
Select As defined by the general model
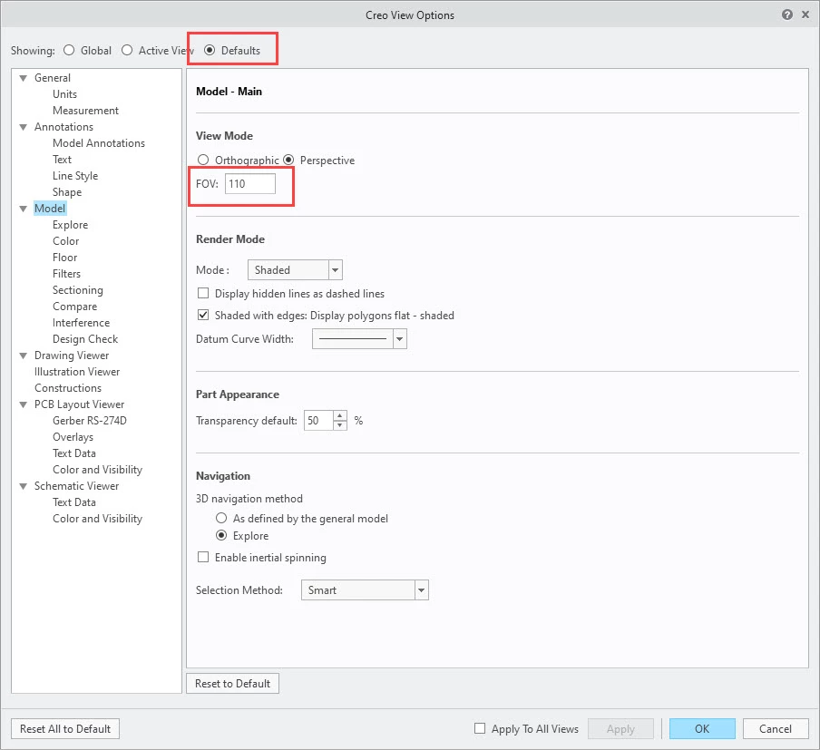click(221, 518)
